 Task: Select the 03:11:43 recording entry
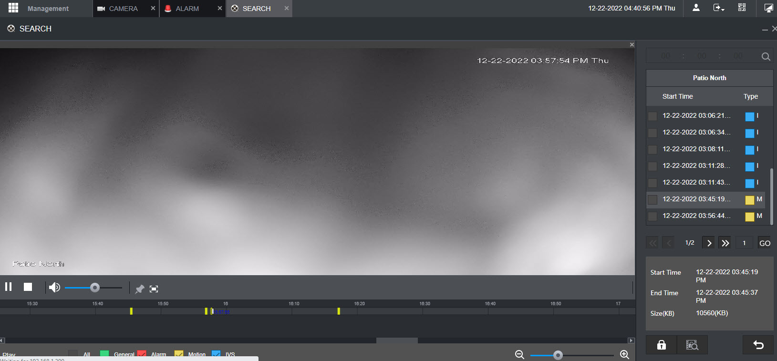[x=705, y=183]
